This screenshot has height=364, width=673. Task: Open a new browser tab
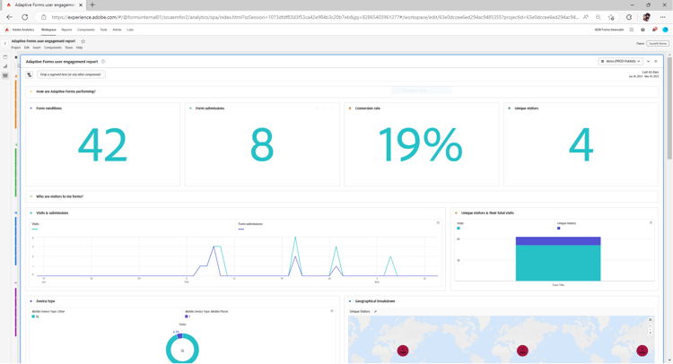pyautogui.click(x=92, y=4)
